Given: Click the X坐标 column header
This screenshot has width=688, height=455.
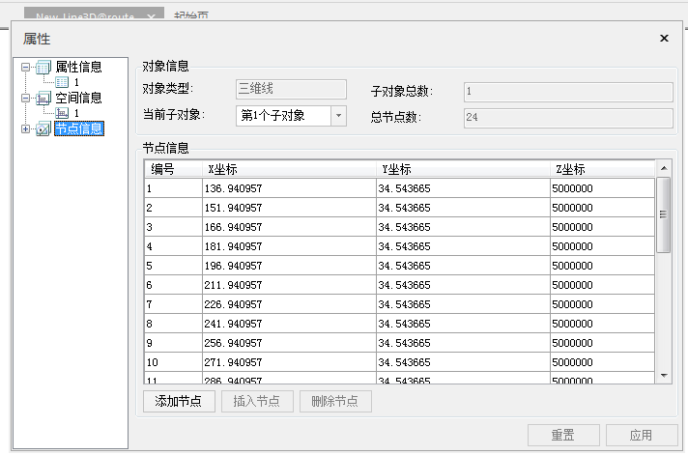Looking at the screenshot, I should click(289, 169).
